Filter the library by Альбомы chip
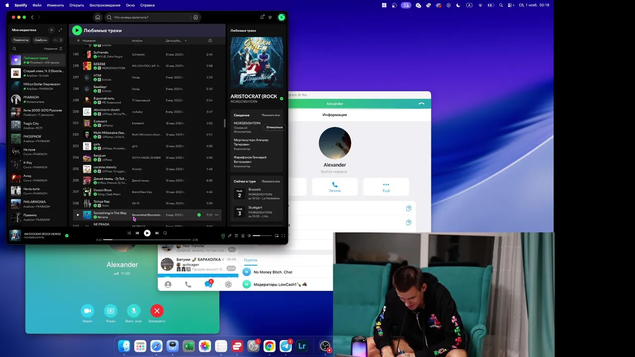This screenshot has height=357, width=635. point(41,40)
